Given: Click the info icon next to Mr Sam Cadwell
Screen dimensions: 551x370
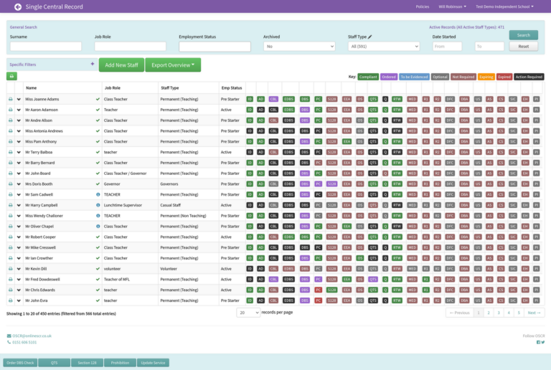Looking at the screenshot, I should tap(98, 194).
